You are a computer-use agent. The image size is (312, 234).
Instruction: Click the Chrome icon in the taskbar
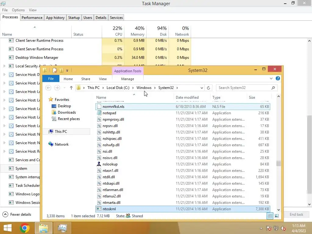pos(25,228)
